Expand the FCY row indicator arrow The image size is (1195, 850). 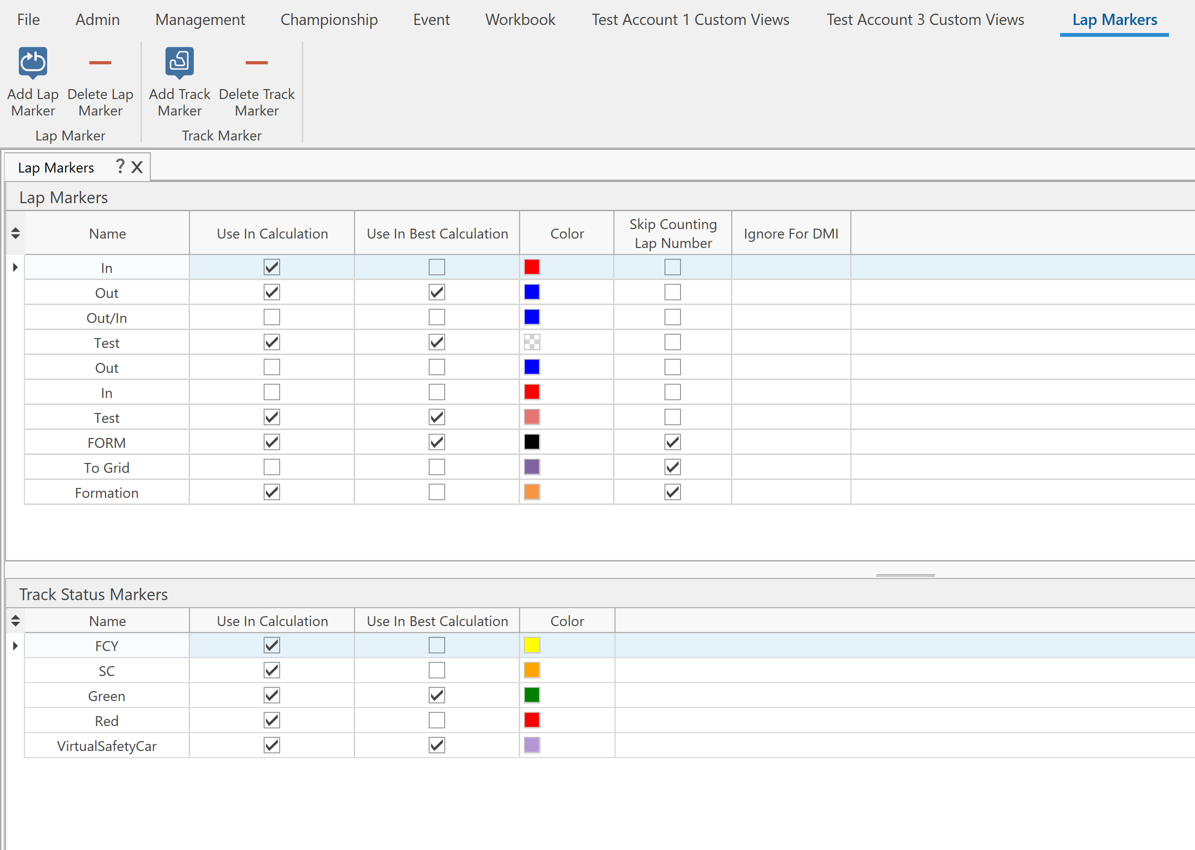(15, 646)
